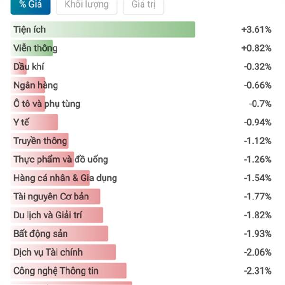Open the Tiện ích sector row
Image resolution: width=285 pixels, height=285 pixels.
[29, 29]
